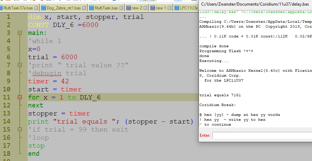
Task: Place cursor in 'dim x, start, stopper, trial' line
Action: [x=86, y=17]
